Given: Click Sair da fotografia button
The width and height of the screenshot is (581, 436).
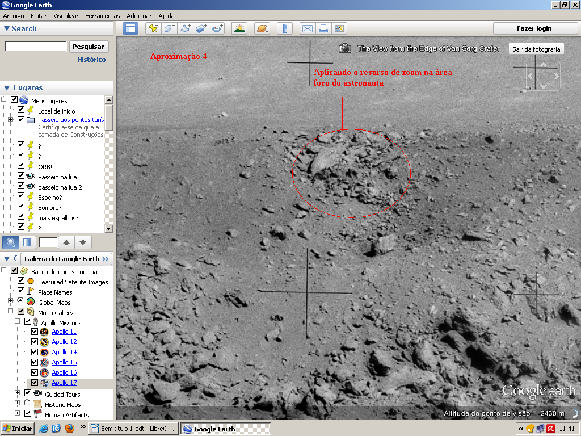Looking at the screenshot, I should (x=536, y=49).
